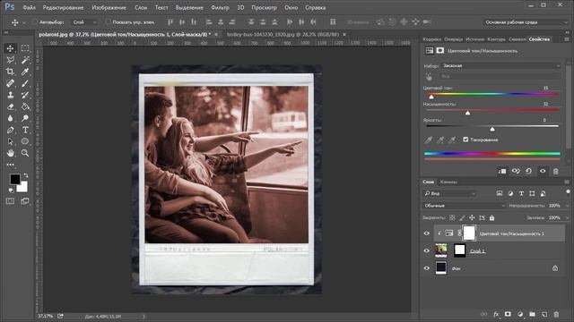Open the layer Opacity dropdown arrow
The height and width of the screenshot is (322, 574).
[567, 206]
